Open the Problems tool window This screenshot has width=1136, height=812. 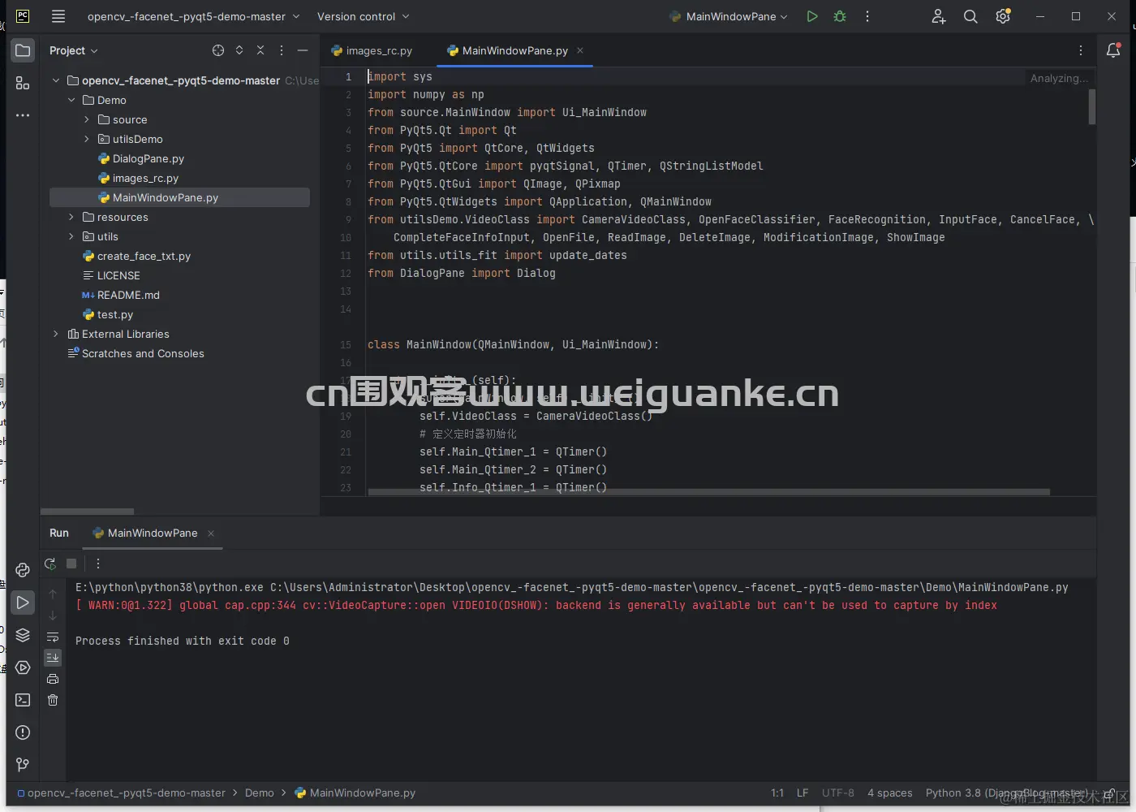pyautogui.click(x=23, y=732)
